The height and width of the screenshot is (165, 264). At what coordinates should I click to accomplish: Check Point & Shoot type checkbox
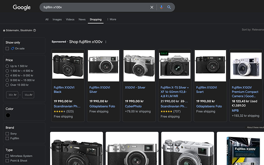pyautogui.click(x=7, y=161)
